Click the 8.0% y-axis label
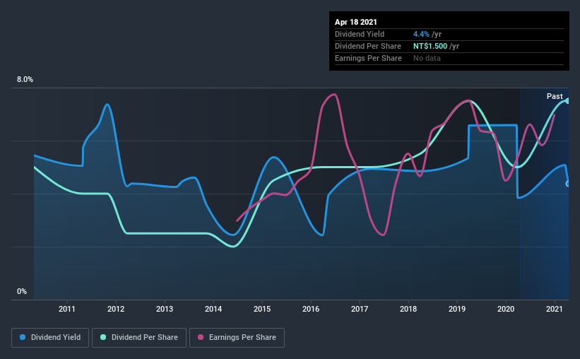This screenshot has width=580, height=359. pyautogui.click(x=25, y=80)
